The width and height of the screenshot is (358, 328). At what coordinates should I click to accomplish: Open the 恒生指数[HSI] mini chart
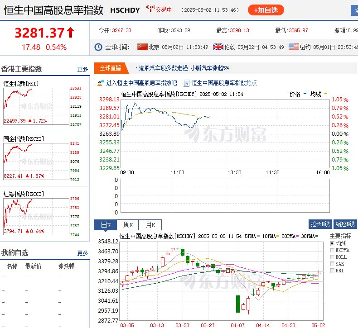click(x=36, y=106)
